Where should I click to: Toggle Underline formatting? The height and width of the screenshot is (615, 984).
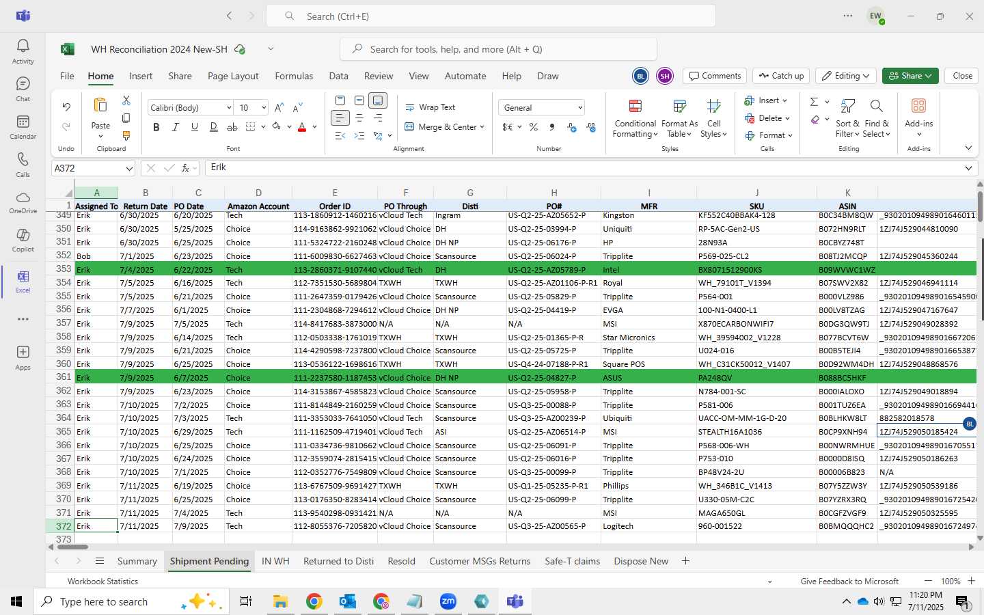point(195,127)
